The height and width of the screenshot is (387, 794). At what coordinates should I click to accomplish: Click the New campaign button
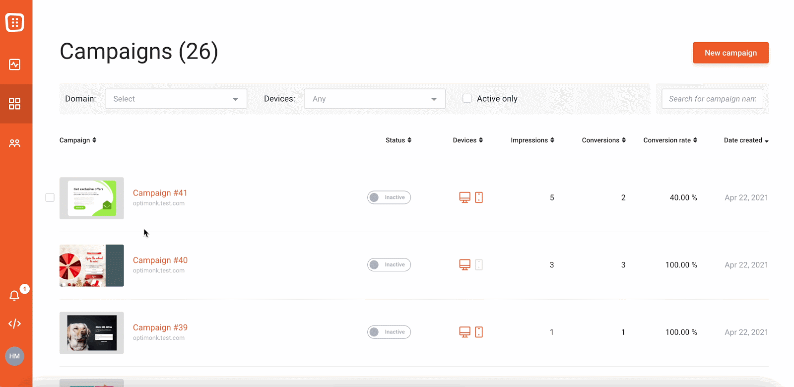coord(730,53)
